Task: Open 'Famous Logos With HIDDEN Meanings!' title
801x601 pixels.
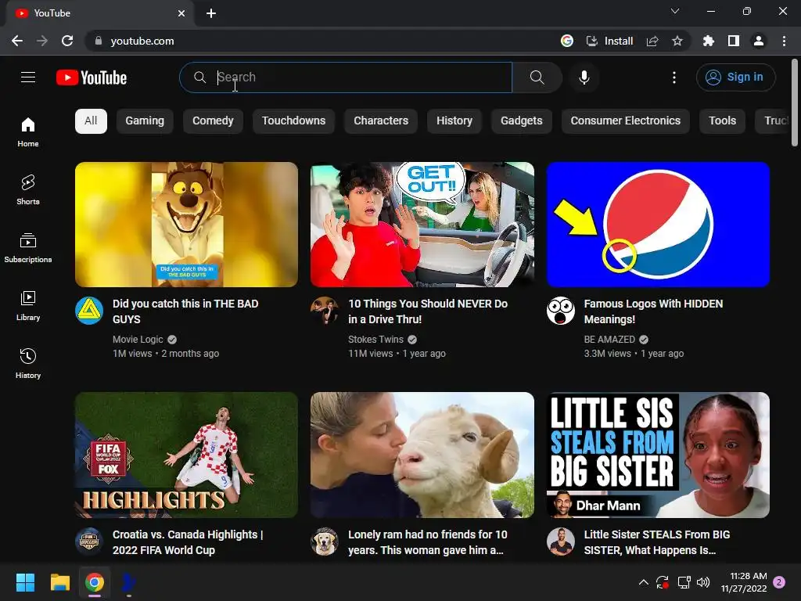Action: coord(653,311)
